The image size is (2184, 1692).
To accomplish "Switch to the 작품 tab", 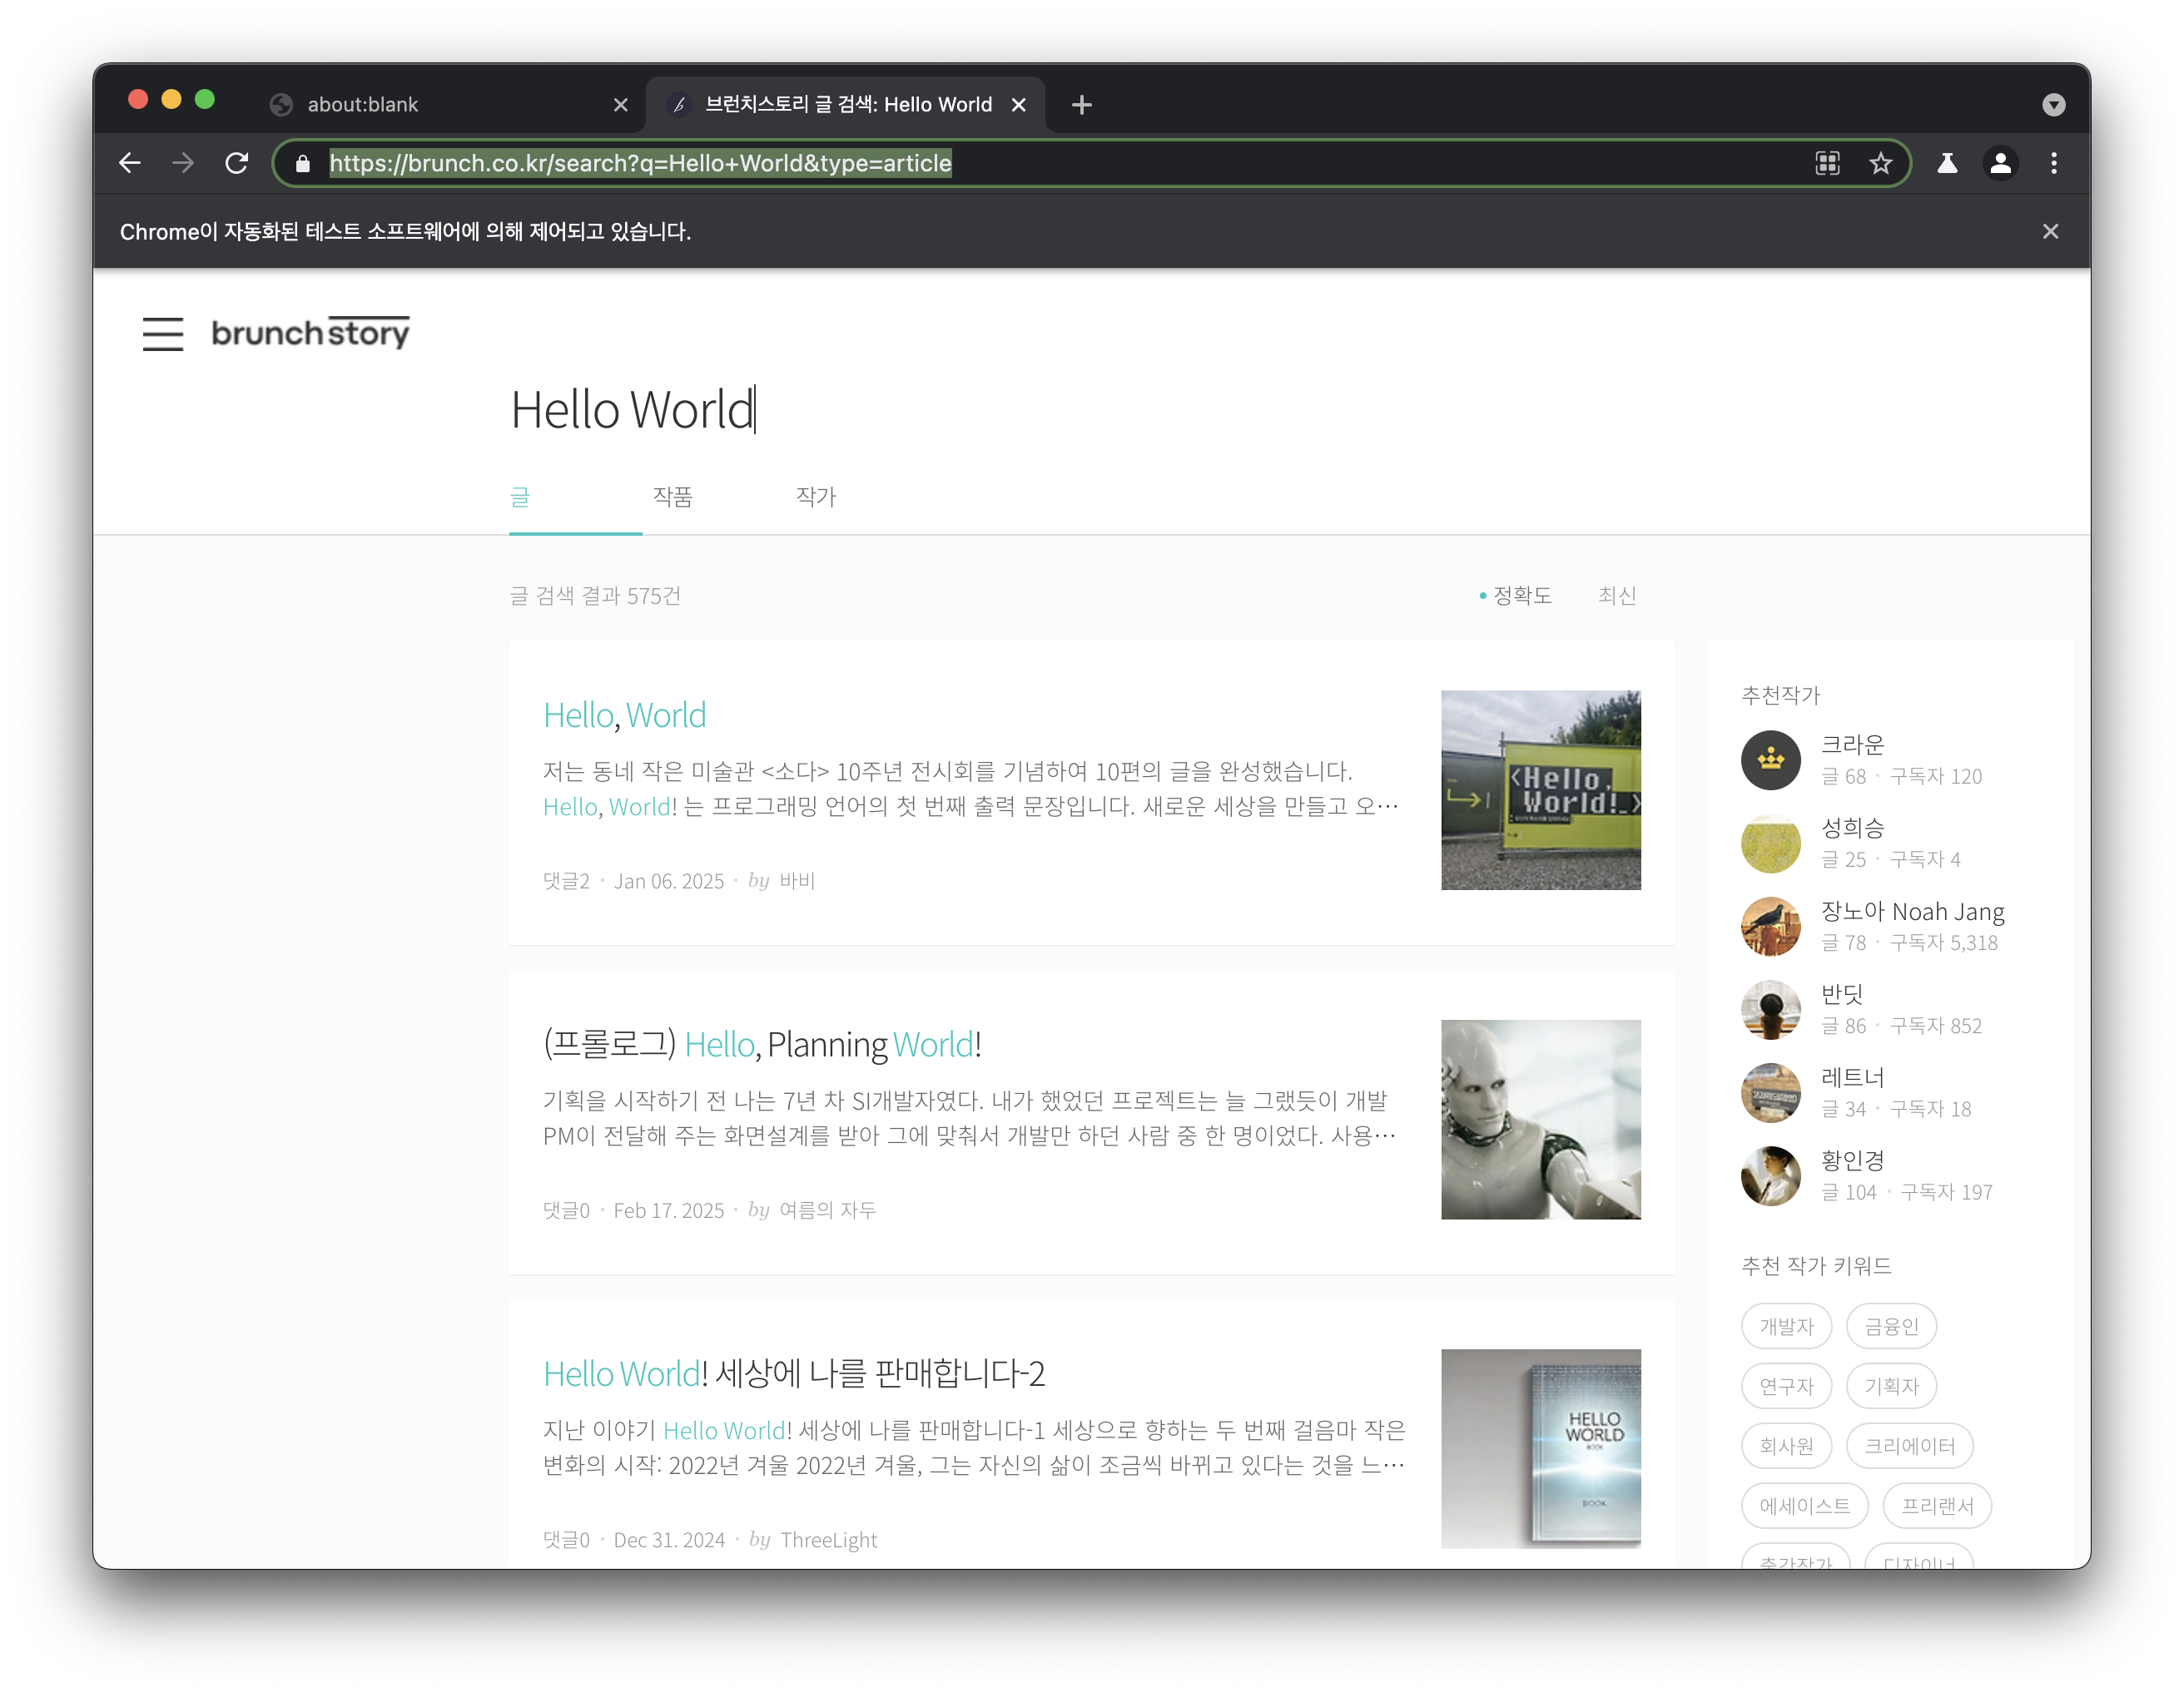I will 672,497.
